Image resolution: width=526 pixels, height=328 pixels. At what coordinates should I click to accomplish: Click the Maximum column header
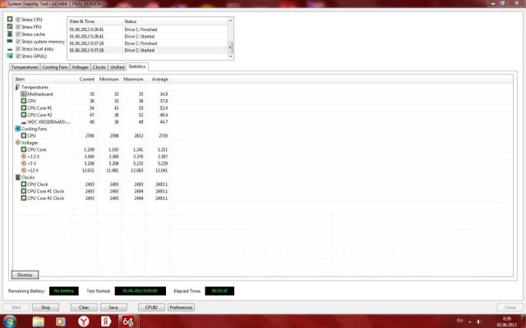click(133, 80)
